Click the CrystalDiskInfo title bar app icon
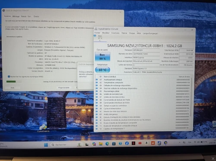This screenshot has height=161, width=216. [x=96, y=29]
